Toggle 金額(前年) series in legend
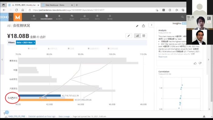 click(x=93, y=48)
